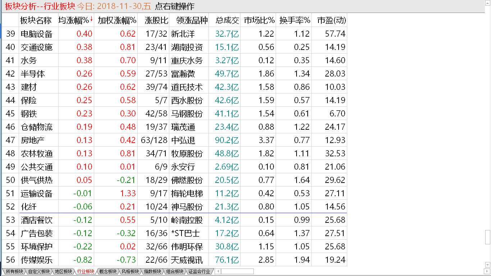Click leading stock 岭南控股
The image size is (491, 276).
187,220
